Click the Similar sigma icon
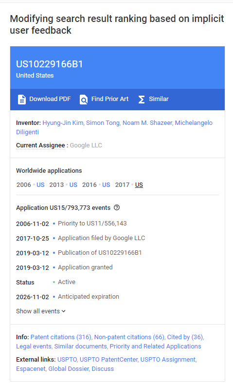This screenshot has height=387, width=233. (142, 100)
